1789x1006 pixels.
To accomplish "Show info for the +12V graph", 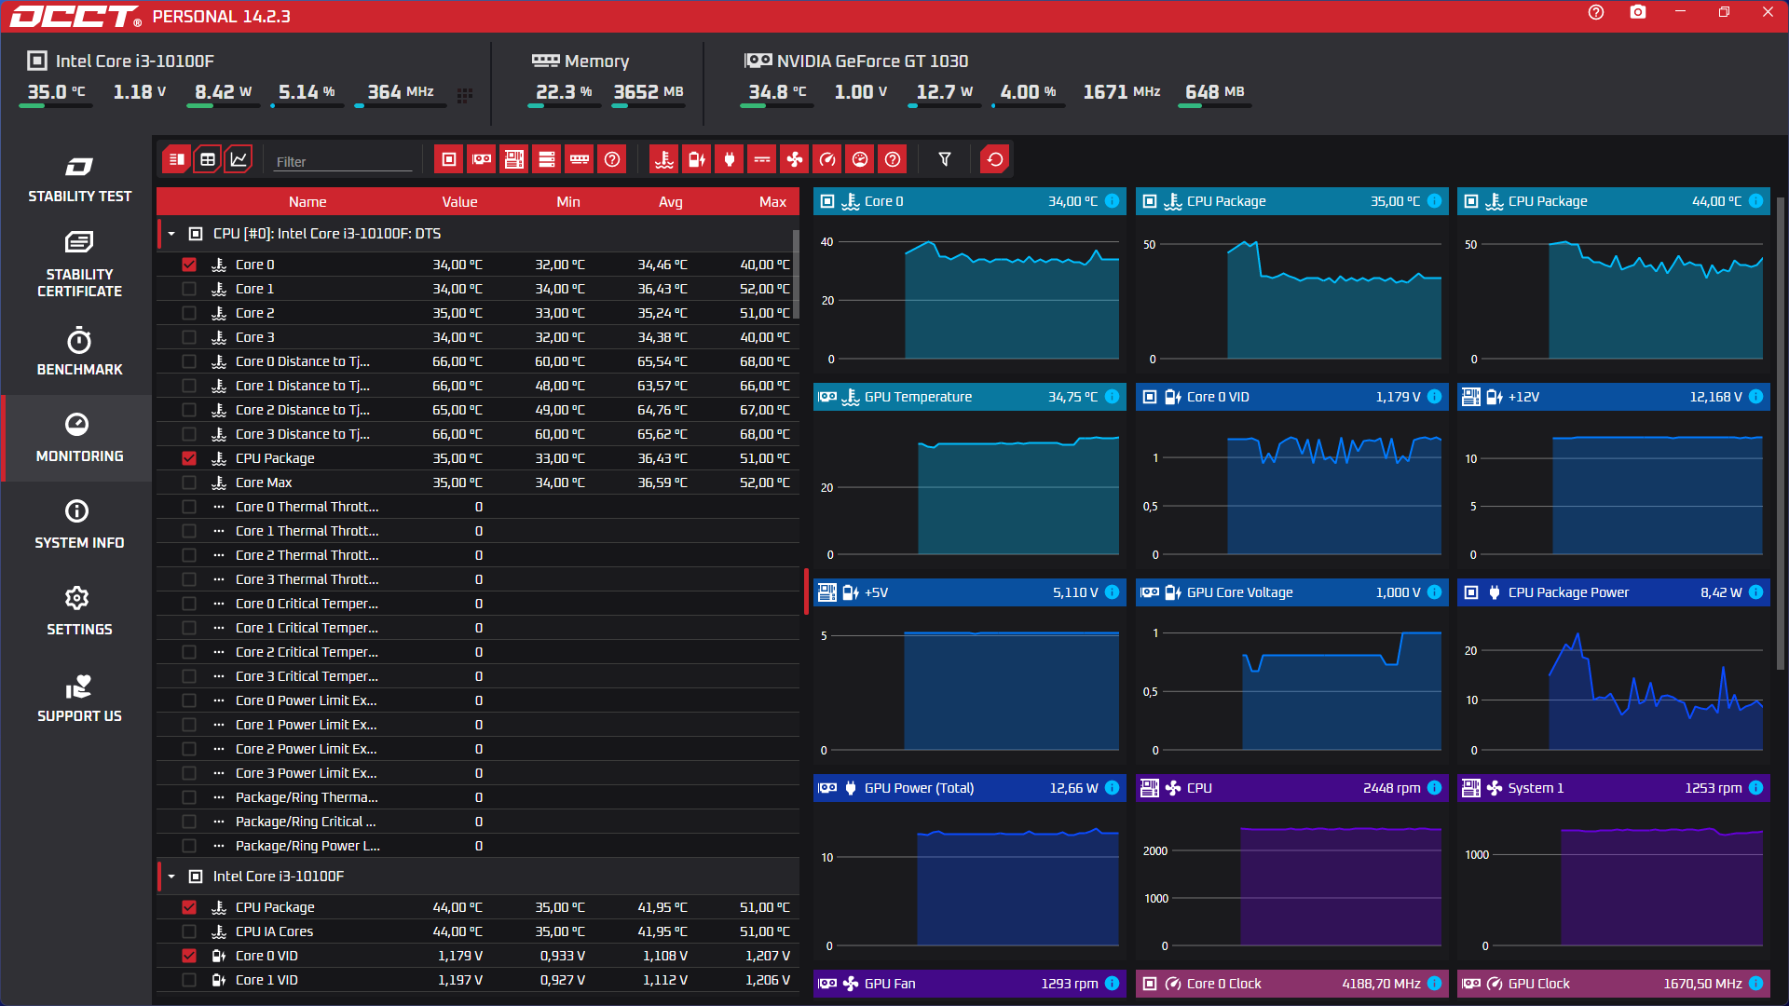I will [1756, 397].
